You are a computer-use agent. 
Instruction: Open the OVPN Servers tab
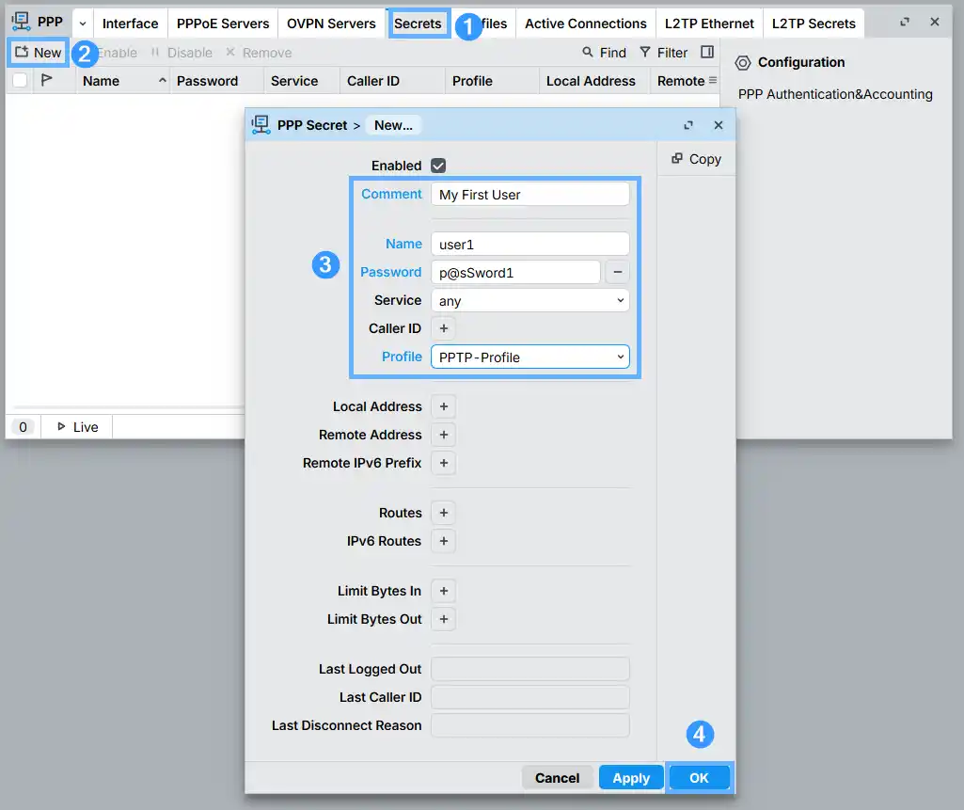click(x=331, y=24)
